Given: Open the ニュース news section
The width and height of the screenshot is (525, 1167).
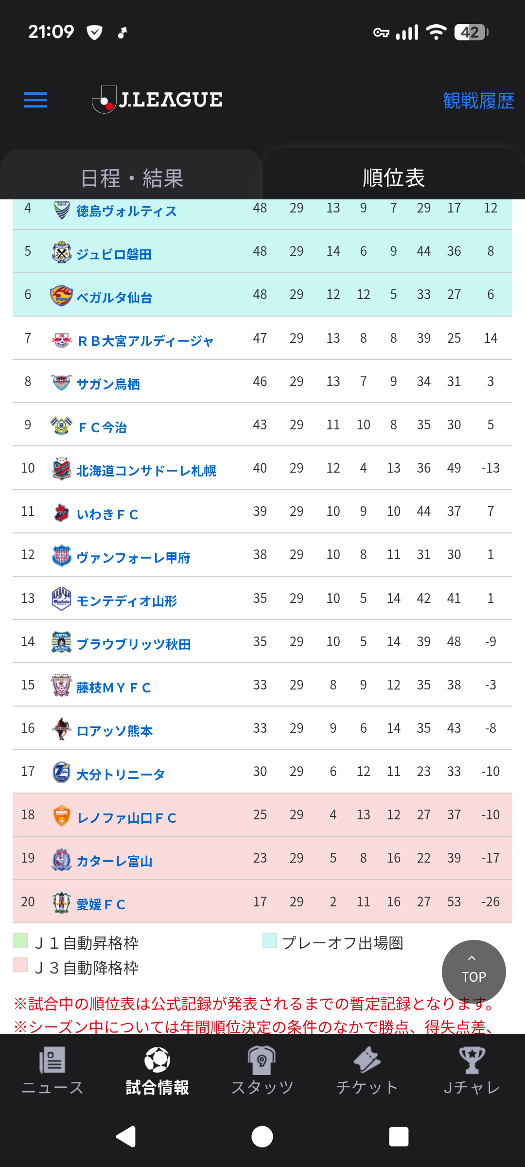Looking at the screenshot, I should pyautogui.click(x=52, y=1071).
